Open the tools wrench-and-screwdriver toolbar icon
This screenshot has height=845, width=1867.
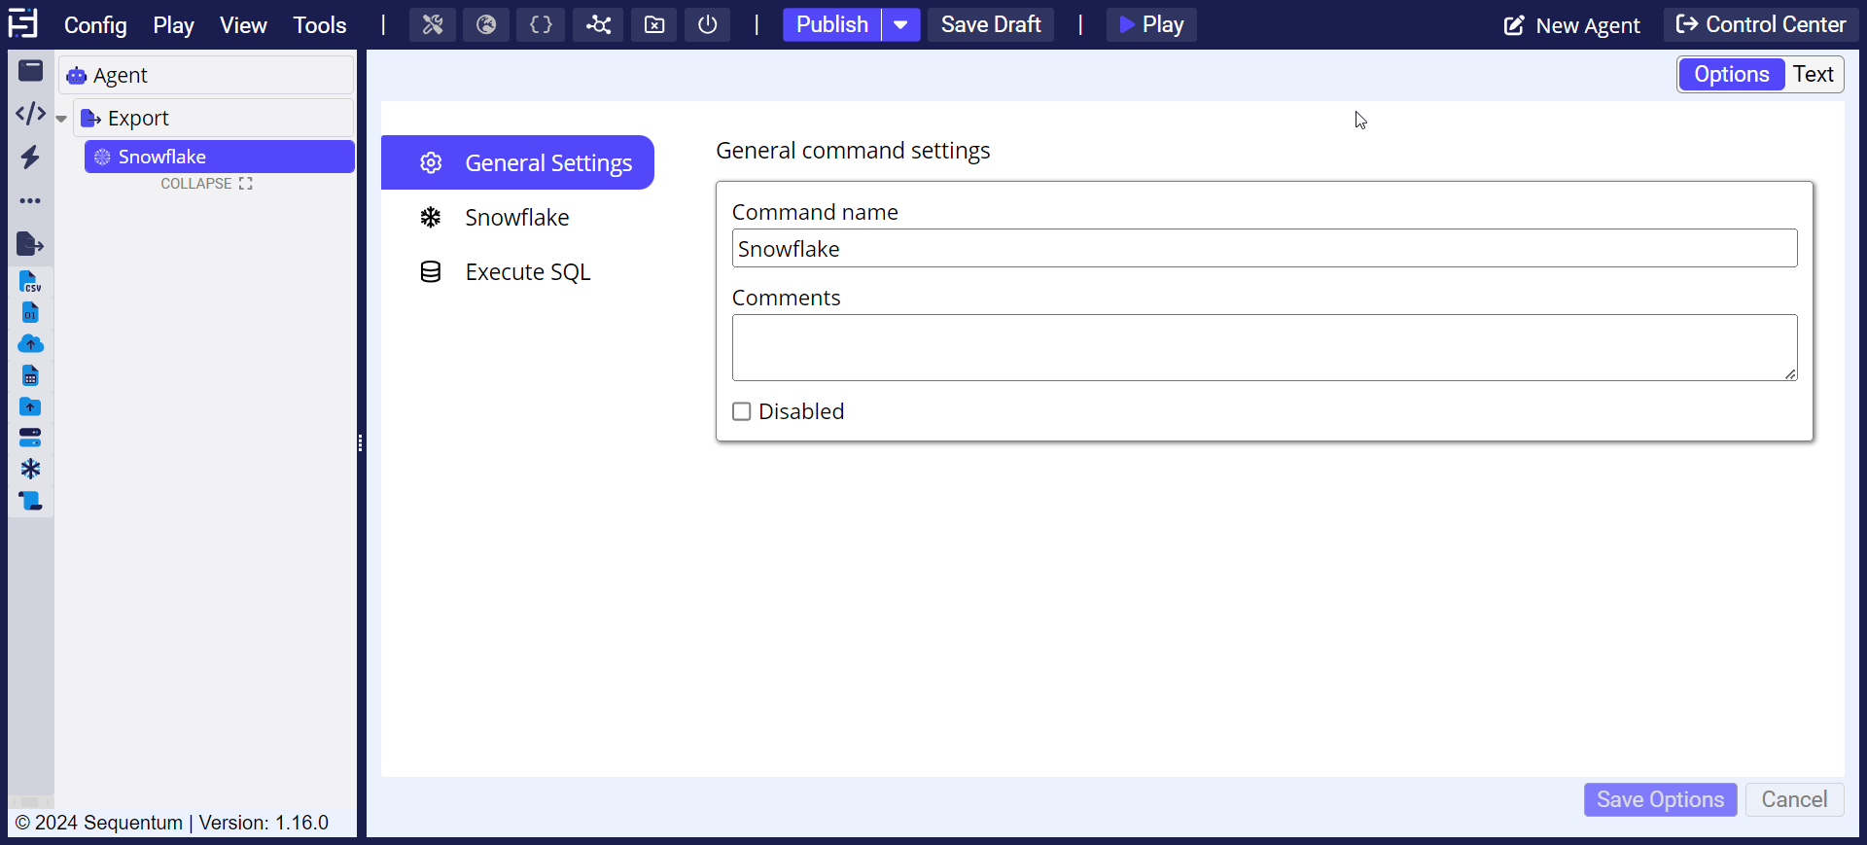(x=433, y=25)
